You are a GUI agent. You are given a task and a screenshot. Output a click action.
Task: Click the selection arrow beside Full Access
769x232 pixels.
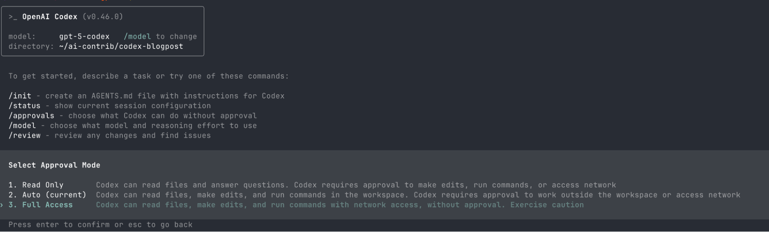click(x=2, y=205)
